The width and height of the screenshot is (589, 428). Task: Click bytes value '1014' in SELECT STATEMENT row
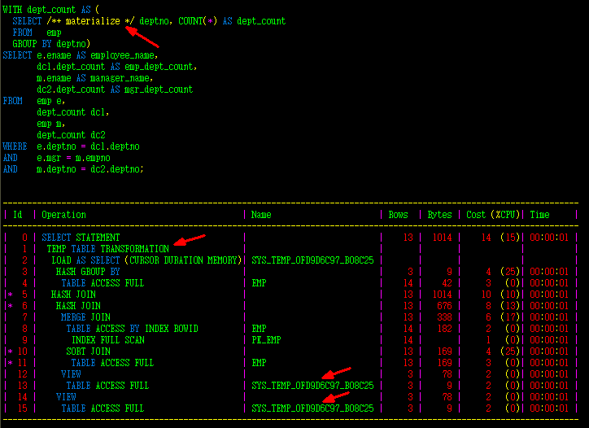point(442,238)
